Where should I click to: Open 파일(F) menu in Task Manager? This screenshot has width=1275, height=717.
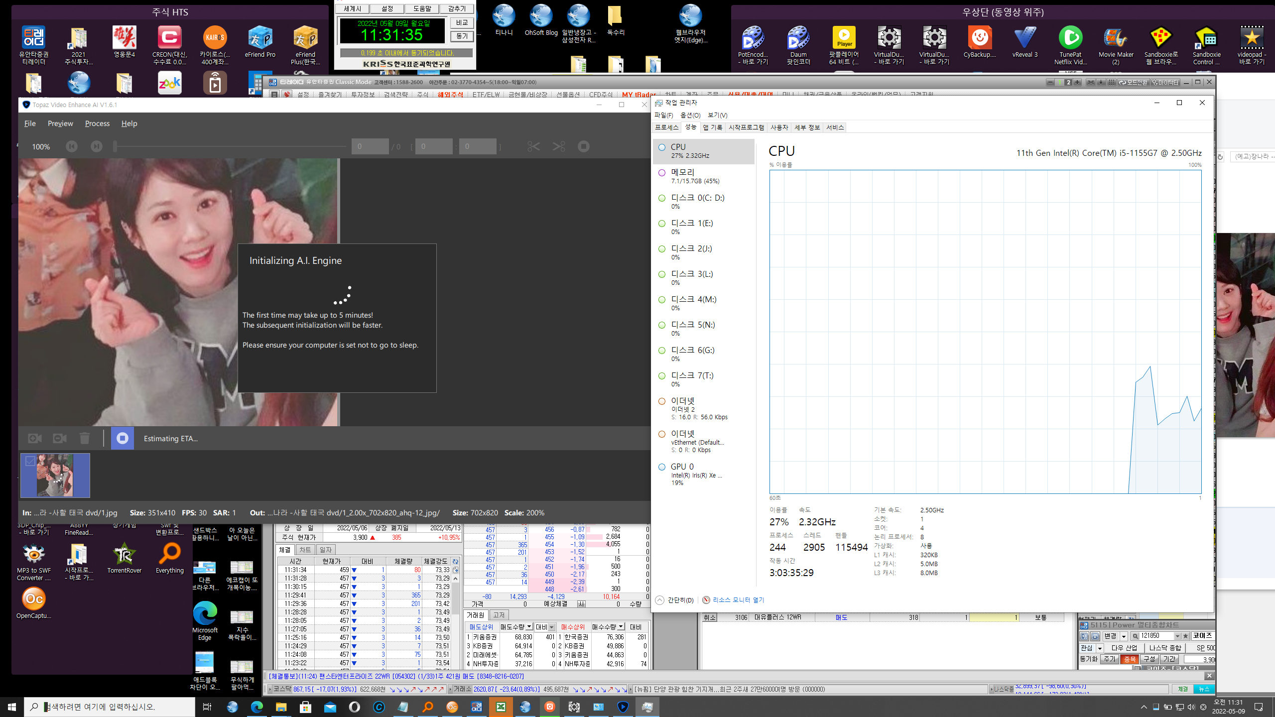point(663,115)
